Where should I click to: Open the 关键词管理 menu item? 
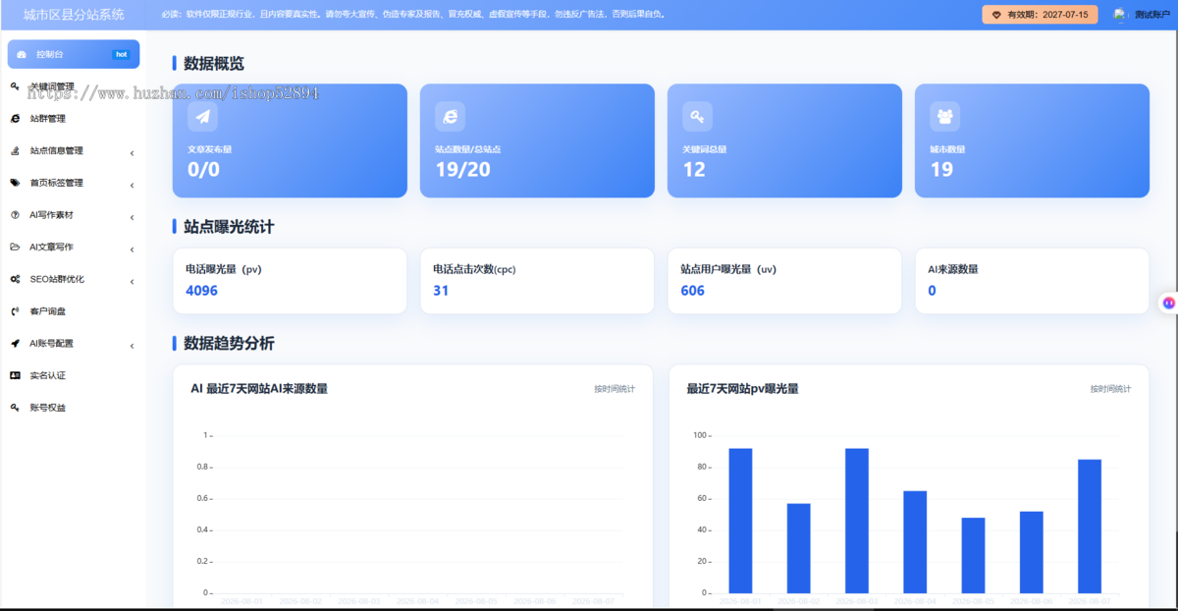(73, 86)
